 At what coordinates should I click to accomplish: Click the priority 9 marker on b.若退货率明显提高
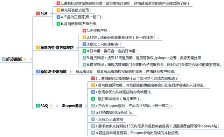93,133
